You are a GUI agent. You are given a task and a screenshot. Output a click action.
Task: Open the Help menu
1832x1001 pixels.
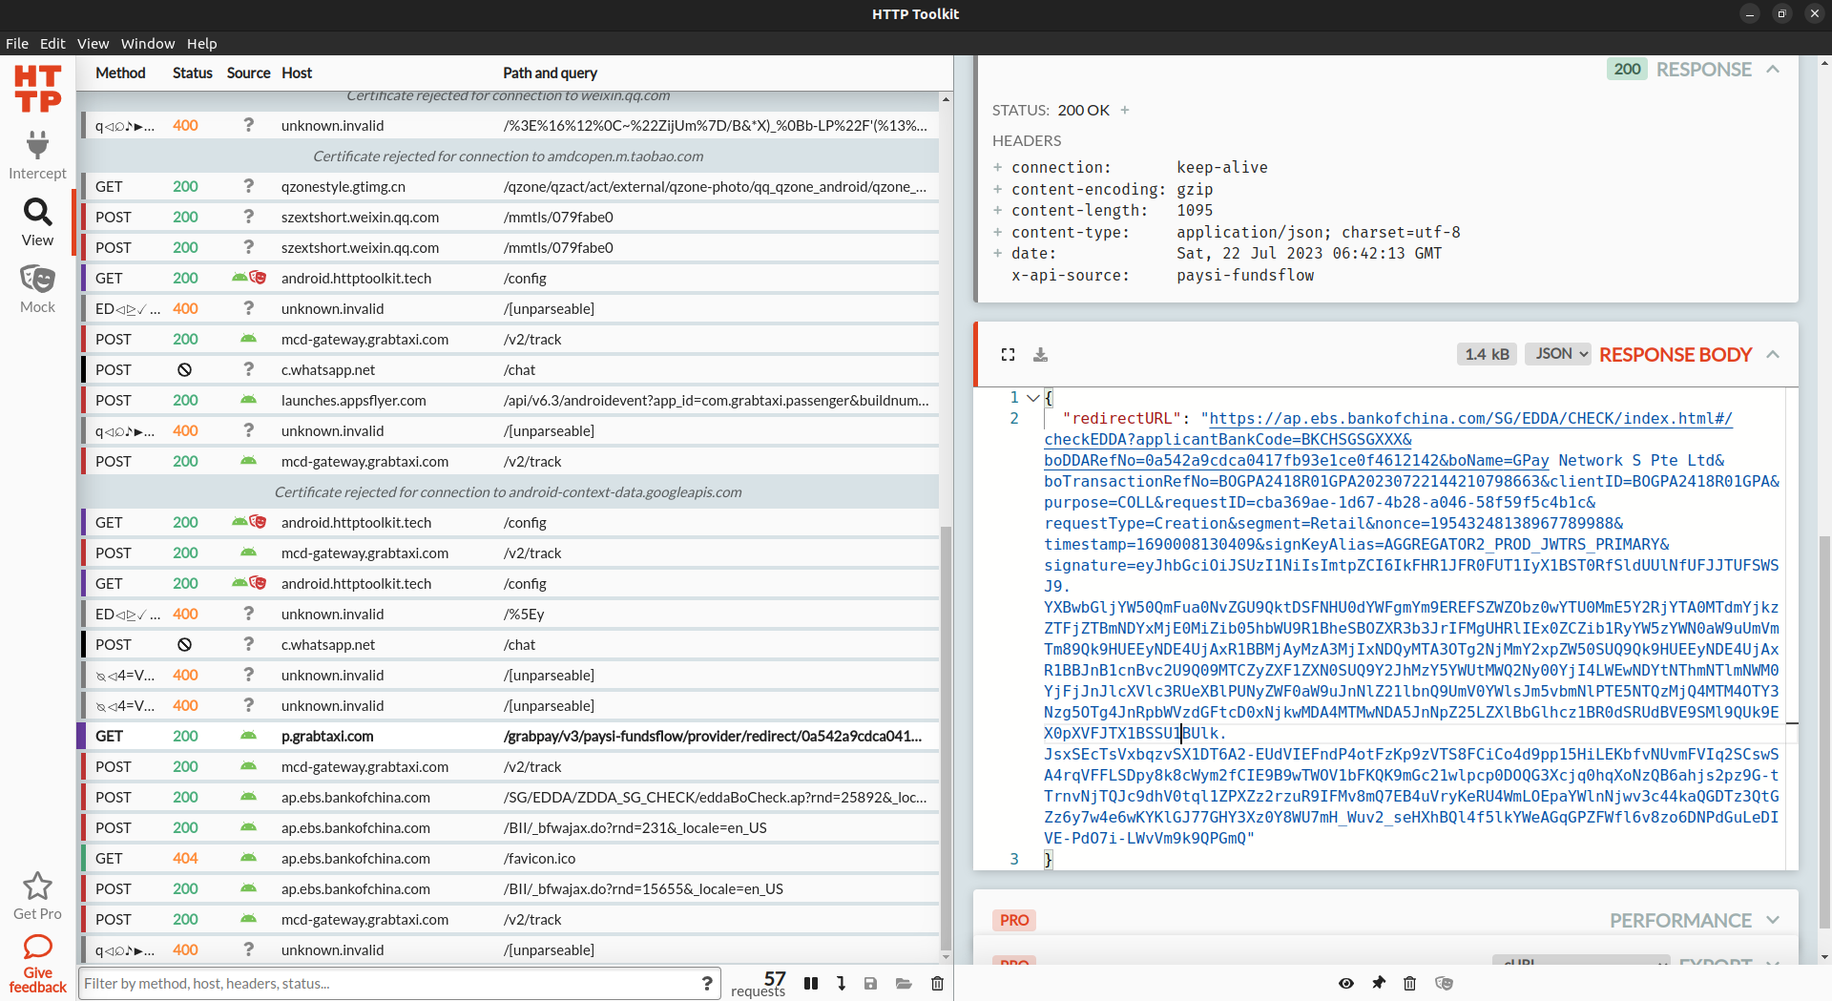tap(201, 43)
